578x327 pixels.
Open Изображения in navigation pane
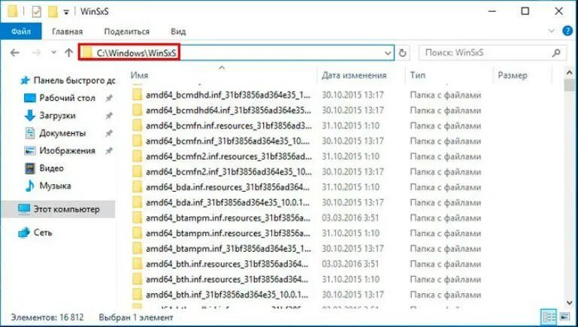(67, 150)
